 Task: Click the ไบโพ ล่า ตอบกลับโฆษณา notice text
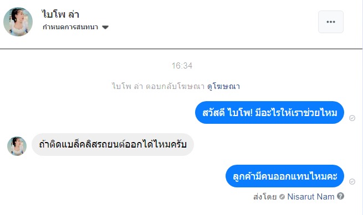click(158, 86)
